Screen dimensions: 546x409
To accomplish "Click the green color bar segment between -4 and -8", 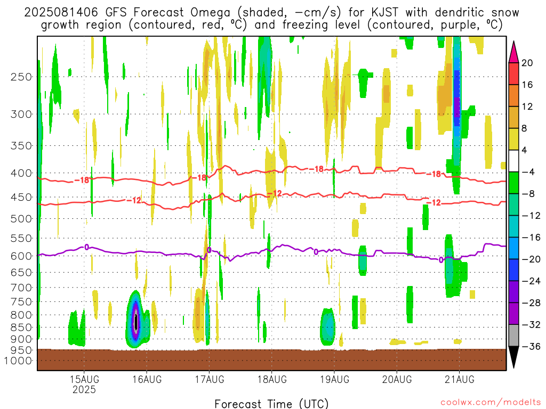I will click(x=513, y=183).
